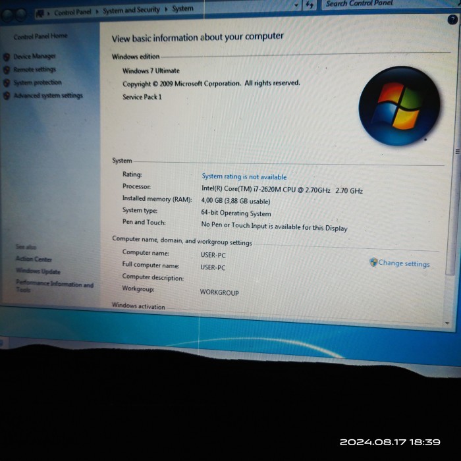Image resolution: width=461 pixels, height=461 pixels.
Task: Click the Remote settings shield icon
Action: tap(7, 70)
